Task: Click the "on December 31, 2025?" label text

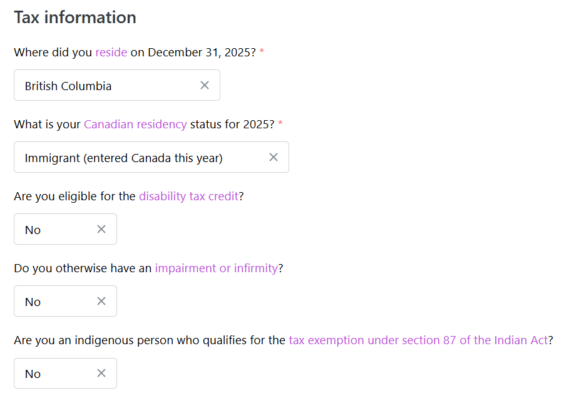Action: 193,53
